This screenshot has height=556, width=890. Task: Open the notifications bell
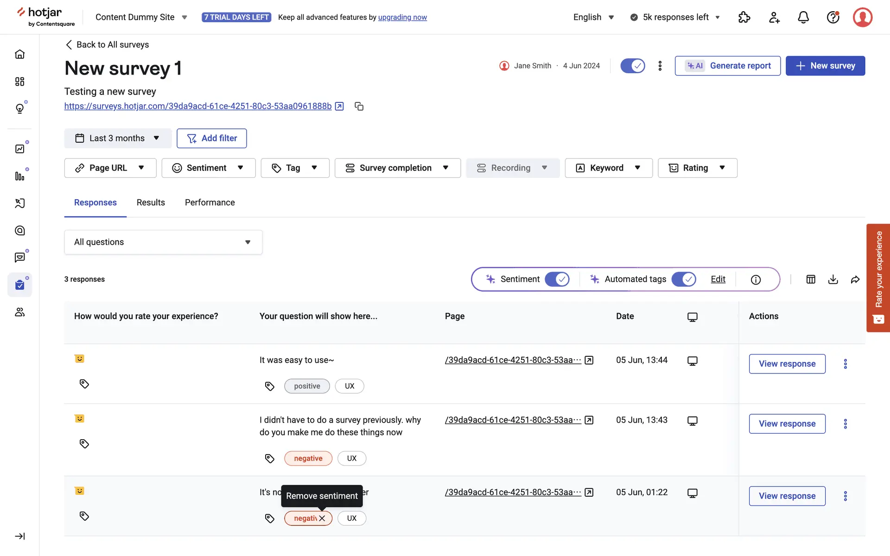[x=803, y=17]
